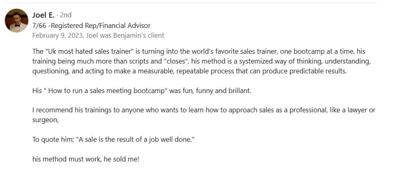Click the sentence starting "I recommend his trainings"
The image size is (408, 173).
point(204,115)
